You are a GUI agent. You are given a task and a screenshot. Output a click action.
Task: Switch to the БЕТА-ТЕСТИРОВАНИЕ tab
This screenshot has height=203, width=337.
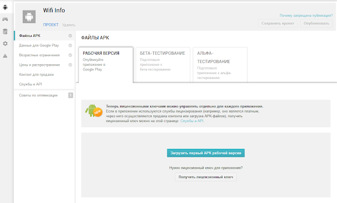[x=163, y=65]
